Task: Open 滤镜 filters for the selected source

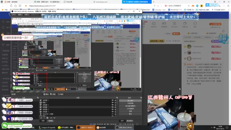Action: 53,94
